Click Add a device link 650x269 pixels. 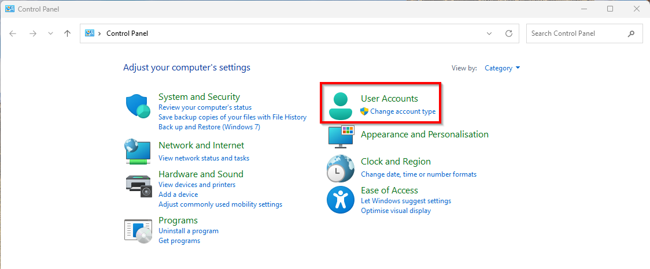[178, 195]
